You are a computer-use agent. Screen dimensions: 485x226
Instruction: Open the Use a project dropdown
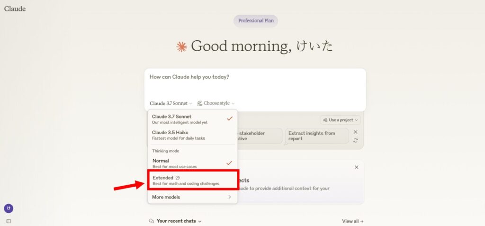click(340, 120)
